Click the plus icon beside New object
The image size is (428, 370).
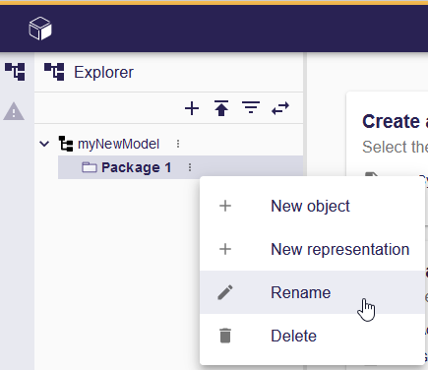click(225, 206)
